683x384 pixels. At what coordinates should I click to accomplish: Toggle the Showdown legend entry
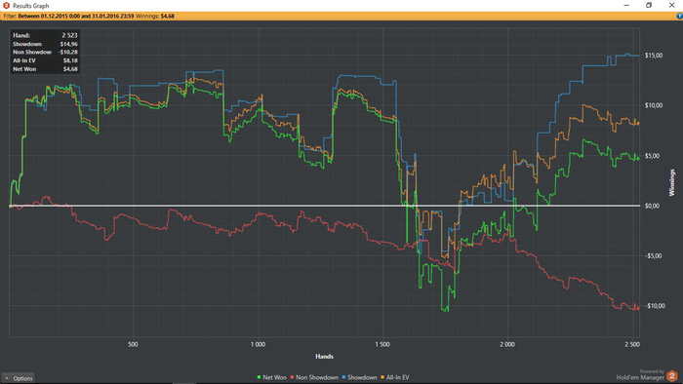click(x=359, y=377)
